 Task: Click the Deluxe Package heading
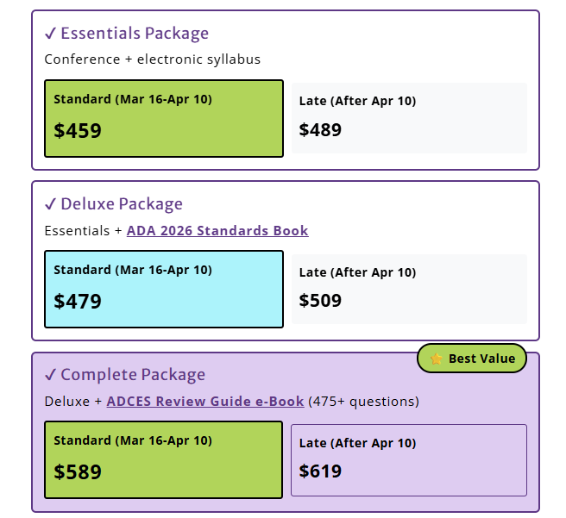122,204
